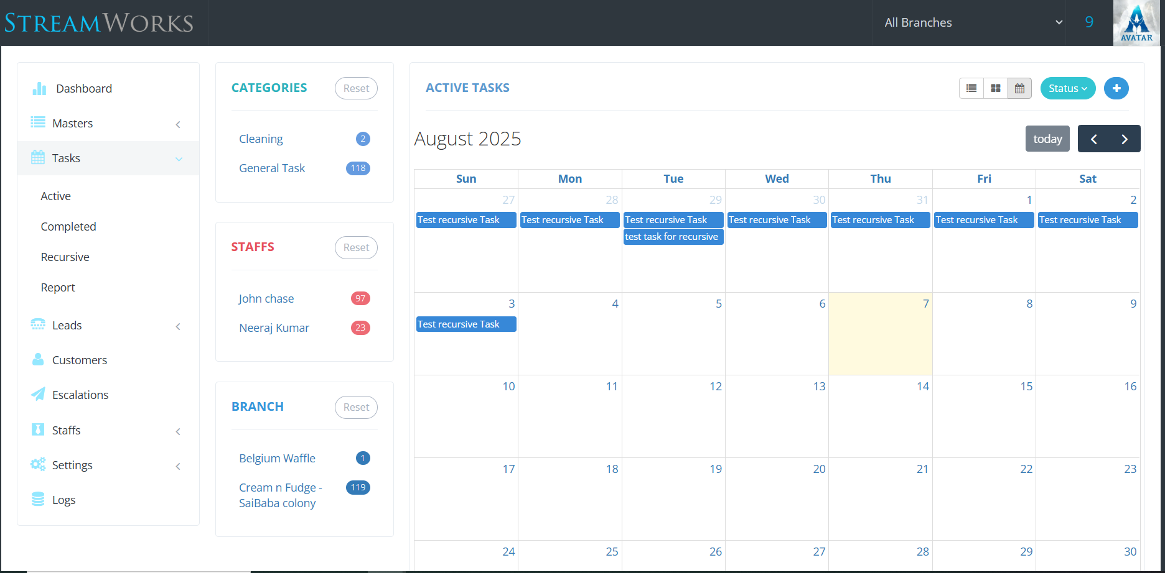Open 'test task for recursive' event

click(x=673, y=237)
